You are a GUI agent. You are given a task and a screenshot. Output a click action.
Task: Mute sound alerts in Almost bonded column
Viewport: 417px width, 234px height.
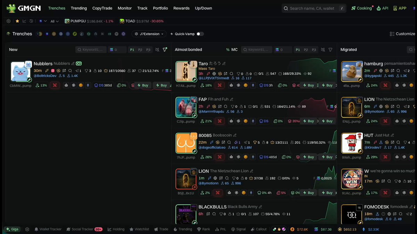tap(323, 50)
